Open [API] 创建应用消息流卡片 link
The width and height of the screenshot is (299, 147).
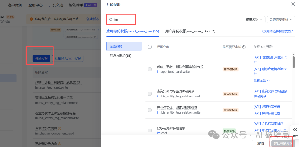coord(270,60)
